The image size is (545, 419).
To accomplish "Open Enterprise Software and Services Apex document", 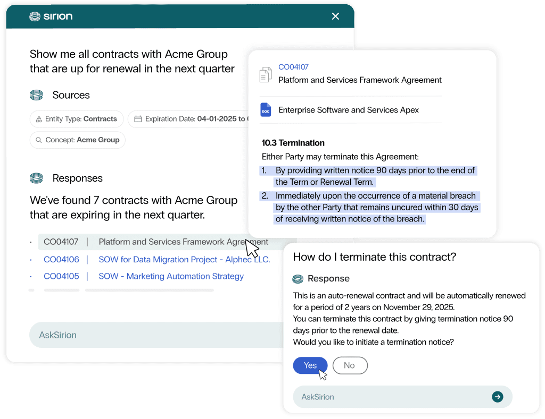I will 349,110.
